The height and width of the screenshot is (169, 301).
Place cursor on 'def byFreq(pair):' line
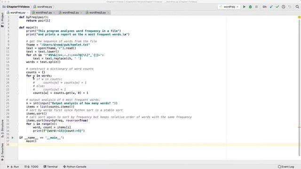point(34,17)
